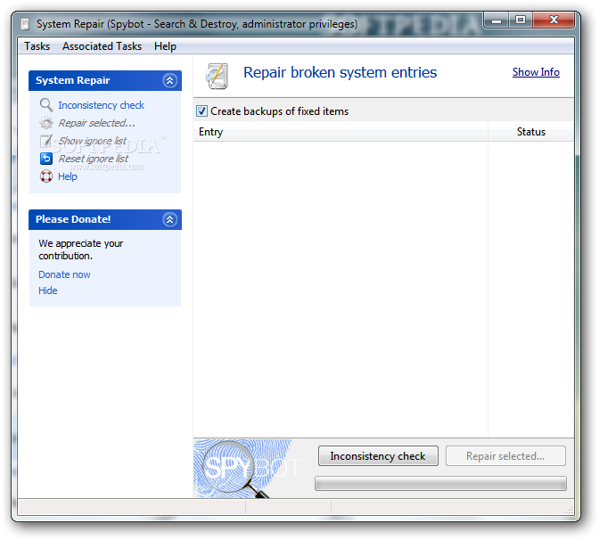Close the System Repair window

coord(554,20)
